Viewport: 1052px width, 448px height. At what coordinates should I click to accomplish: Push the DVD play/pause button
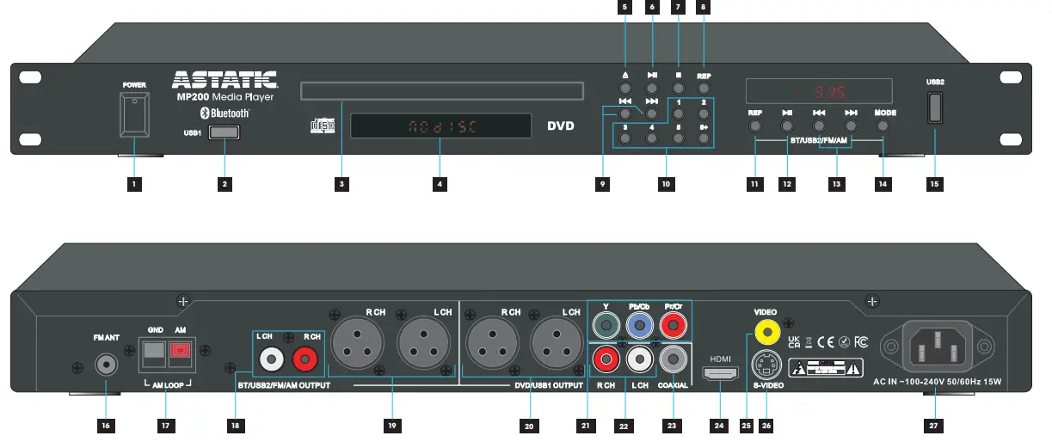coord(652,88)
